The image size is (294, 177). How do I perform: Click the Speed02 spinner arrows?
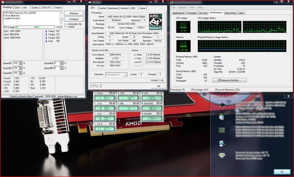tap(20, 68)
